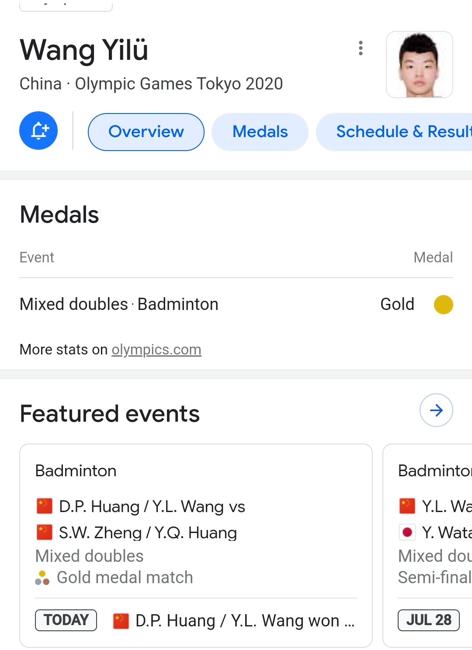
Task: Tap Japan flag in the semi-final card
Action: (x=407, y=533)
